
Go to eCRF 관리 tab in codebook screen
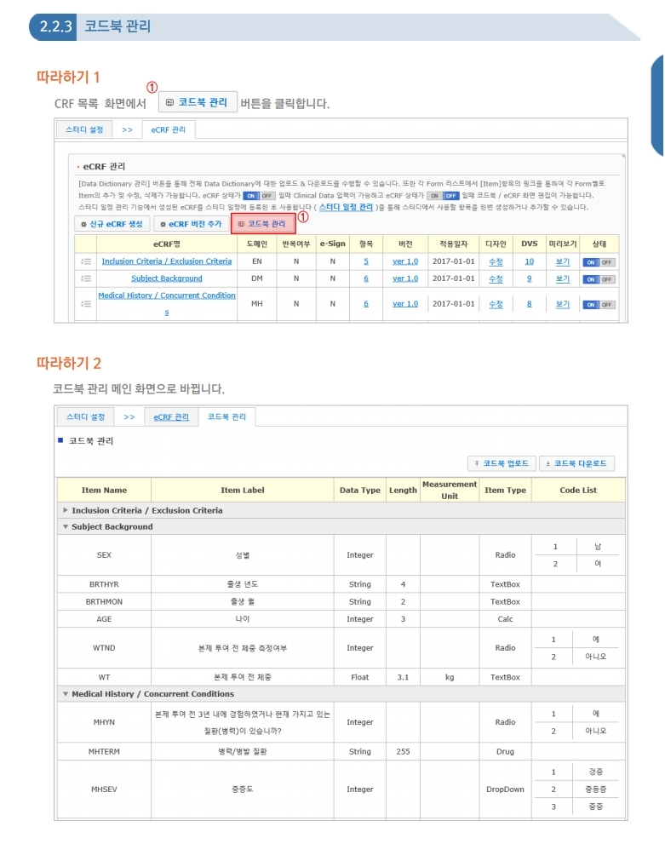(x=171, y=417)
